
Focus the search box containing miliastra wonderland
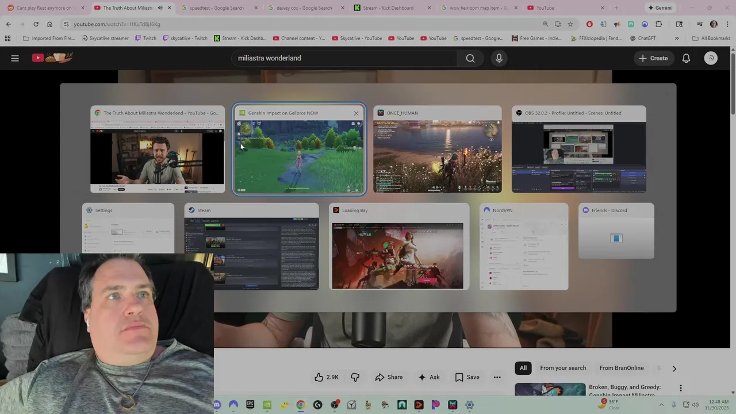[345, 58]
